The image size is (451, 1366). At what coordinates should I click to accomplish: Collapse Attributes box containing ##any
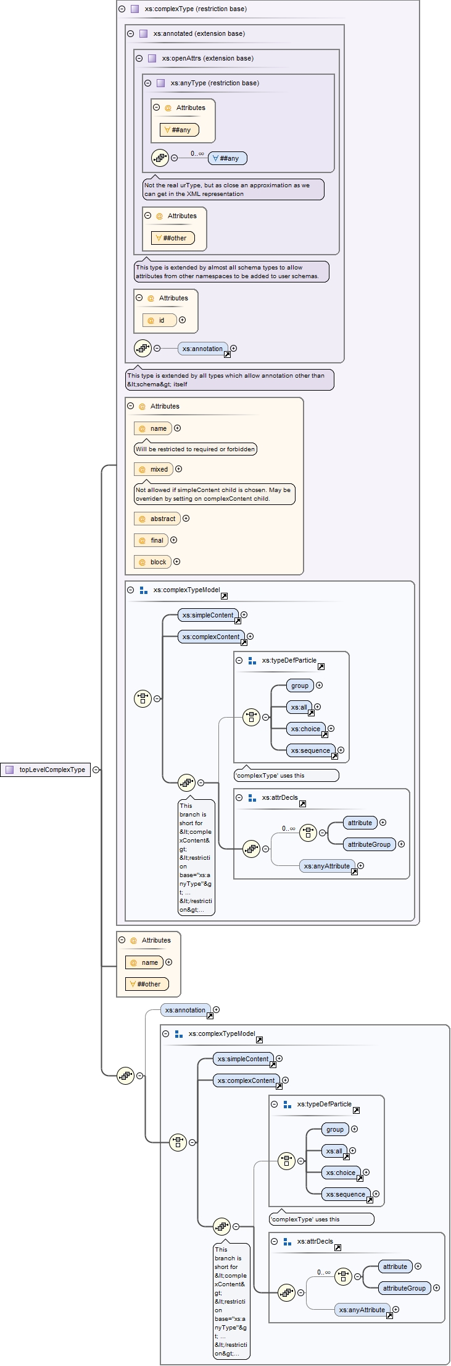156,108
